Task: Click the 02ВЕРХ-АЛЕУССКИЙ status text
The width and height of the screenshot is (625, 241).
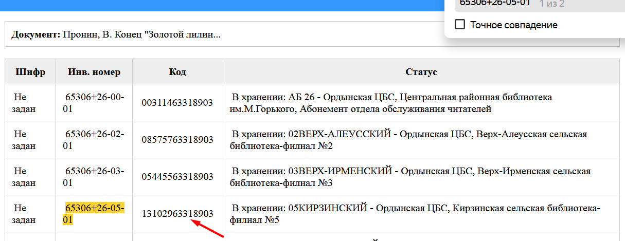Action: pyautogui.click(x=409, y=140)
